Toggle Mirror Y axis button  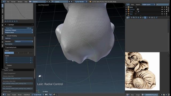pyautogui.click(x=19, y=53)
